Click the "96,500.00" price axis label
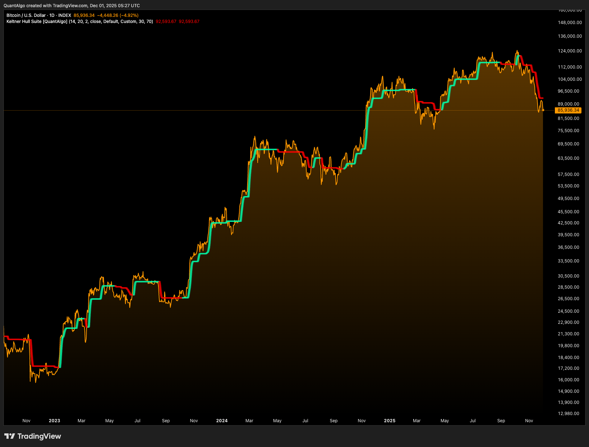 (x=569, y=91)
